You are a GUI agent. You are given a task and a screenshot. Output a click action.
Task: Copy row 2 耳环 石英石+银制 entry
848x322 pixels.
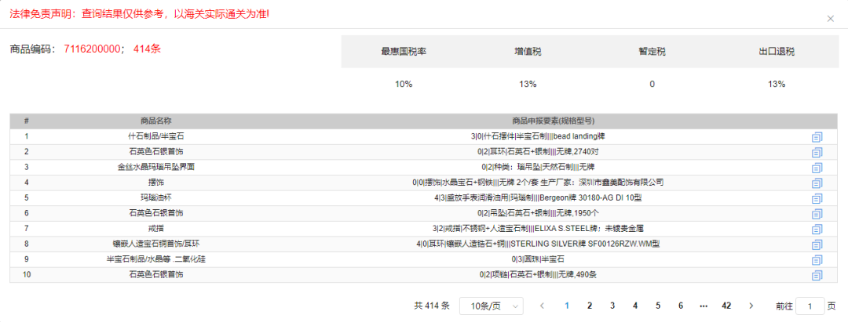tap(817, 153)
